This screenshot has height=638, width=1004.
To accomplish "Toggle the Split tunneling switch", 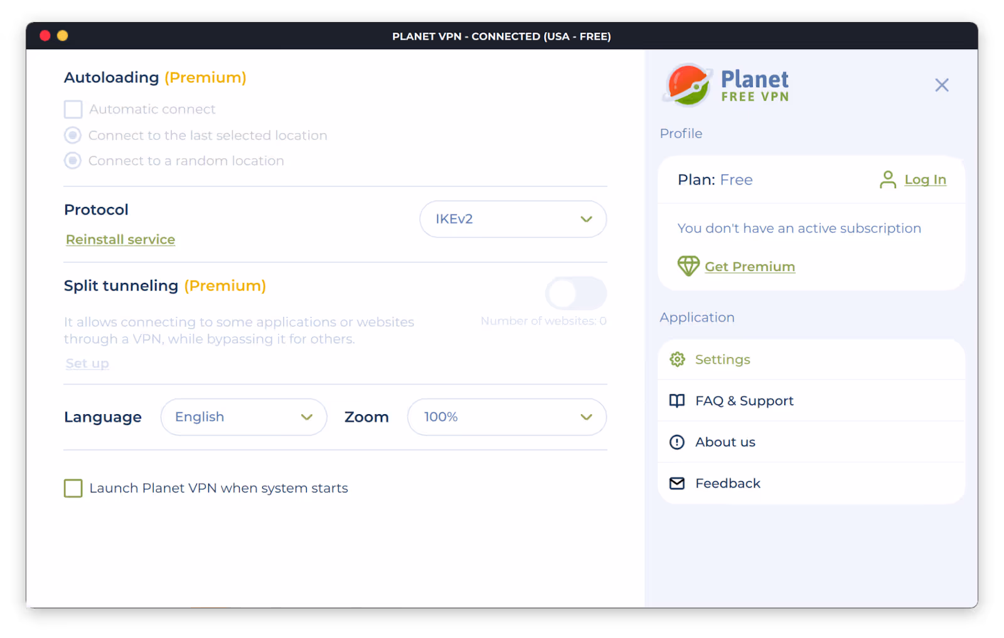I will click(575, 294).
